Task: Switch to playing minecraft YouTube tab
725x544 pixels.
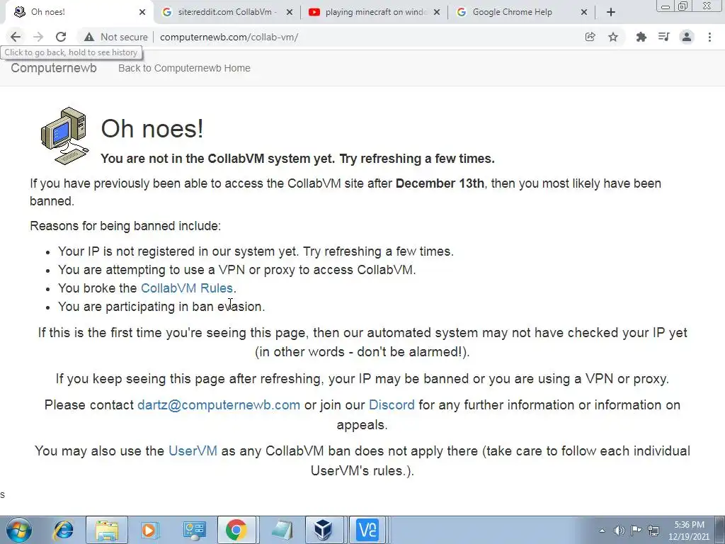Action: (374, 12)
